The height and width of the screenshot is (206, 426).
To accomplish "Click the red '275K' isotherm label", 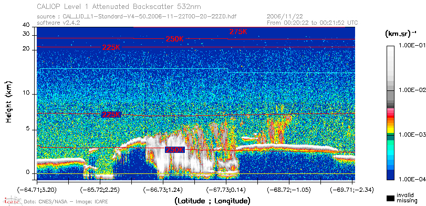I will 238,32.
